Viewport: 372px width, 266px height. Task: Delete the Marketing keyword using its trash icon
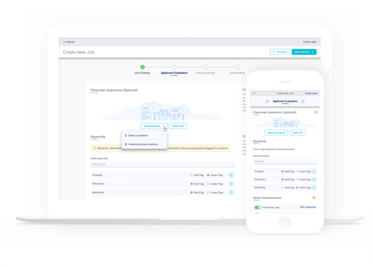(x=231, y=192)
